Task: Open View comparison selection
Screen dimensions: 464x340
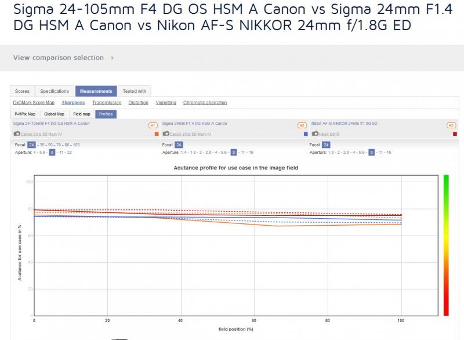Action: tap(59, 57)
